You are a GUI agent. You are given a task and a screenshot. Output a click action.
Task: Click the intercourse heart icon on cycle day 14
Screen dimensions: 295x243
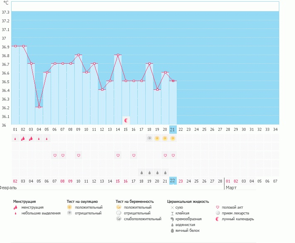coord(118,155)
